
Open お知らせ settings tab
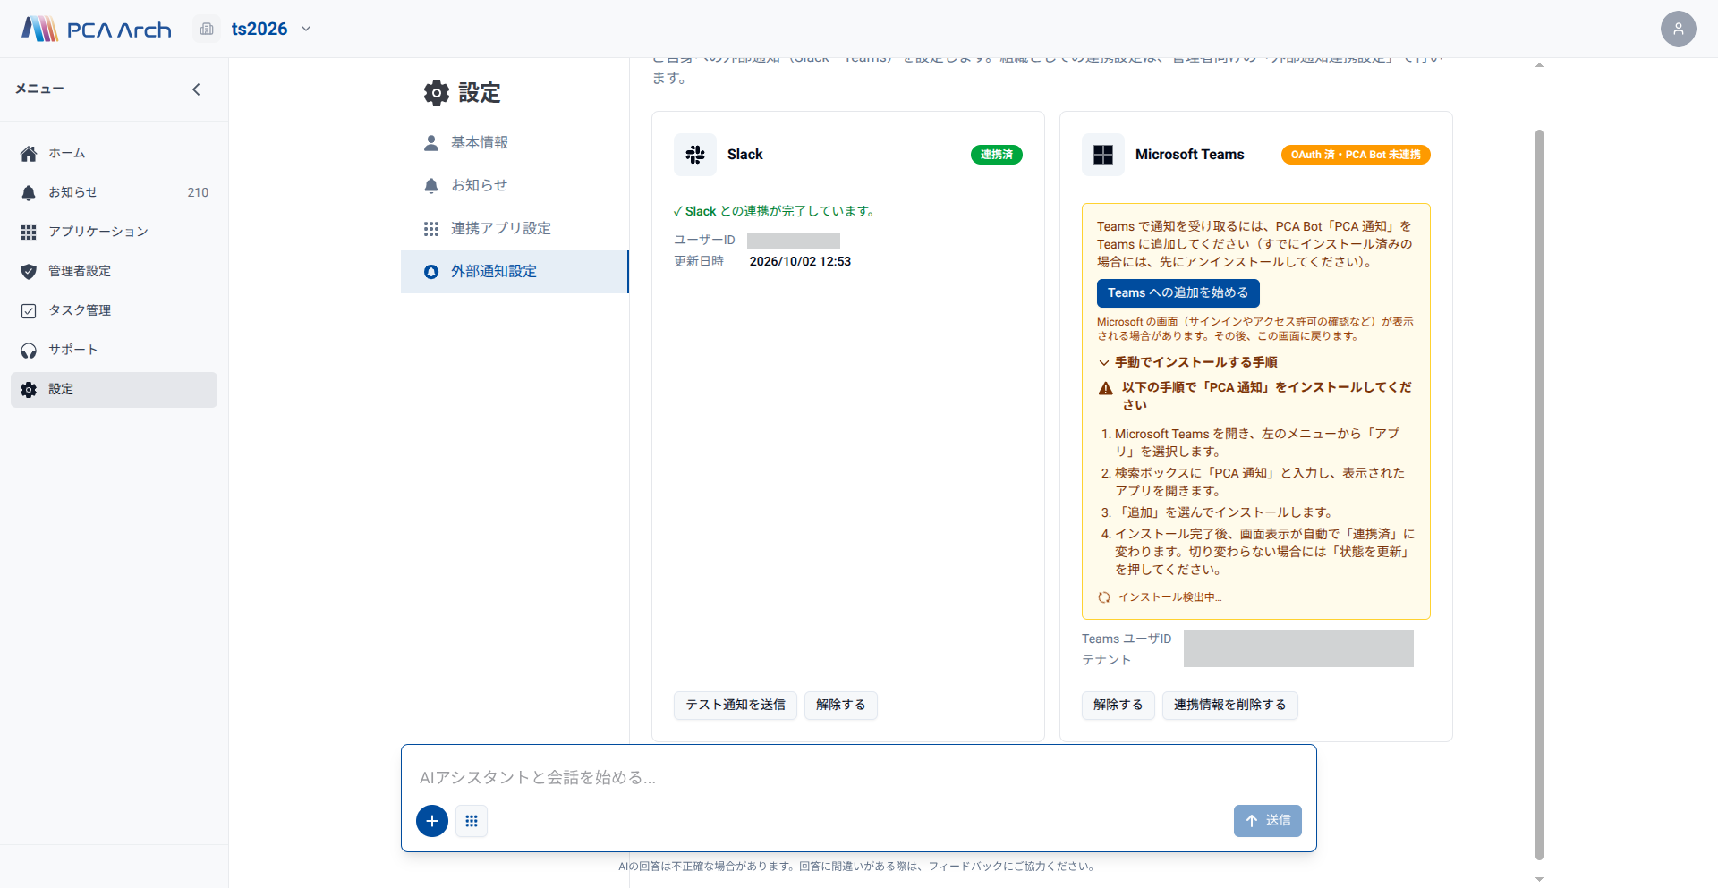pyautogui.click(x=515, y=186)
